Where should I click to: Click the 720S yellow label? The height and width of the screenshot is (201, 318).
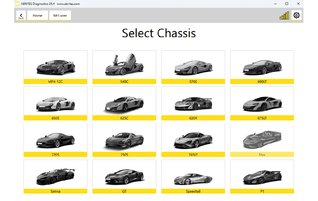[55, 155]
